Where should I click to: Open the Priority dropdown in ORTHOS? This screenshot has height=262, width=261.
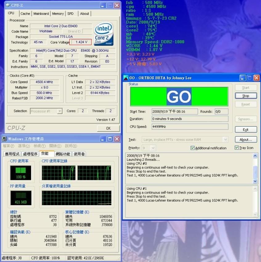coord(153,148)
